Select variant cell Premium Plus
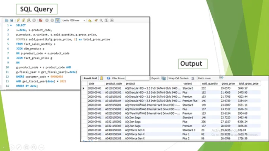The image size is (269, 151). 190,101
